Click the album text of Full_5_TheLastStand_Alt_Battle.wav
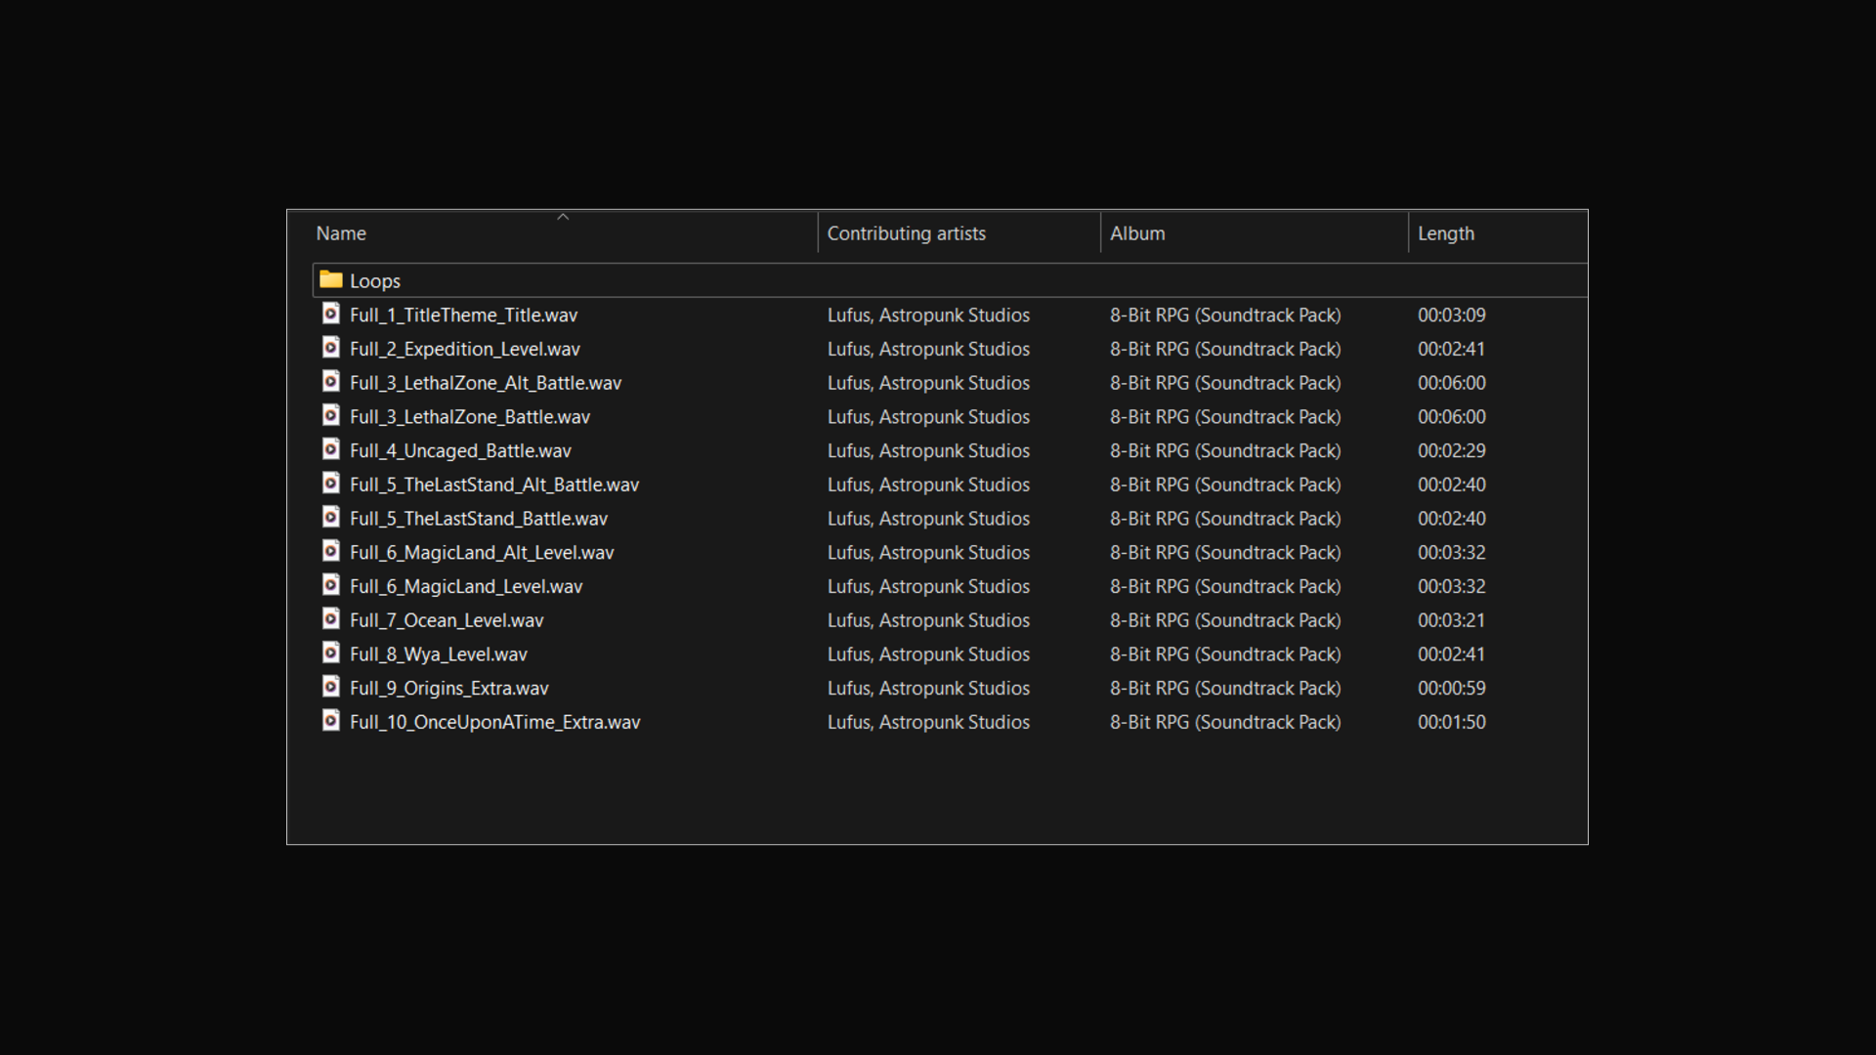 (x=1224, y=485)
